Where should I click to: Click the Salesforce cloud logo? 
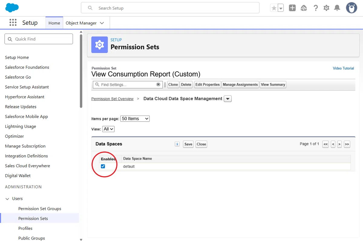(12, 8)
